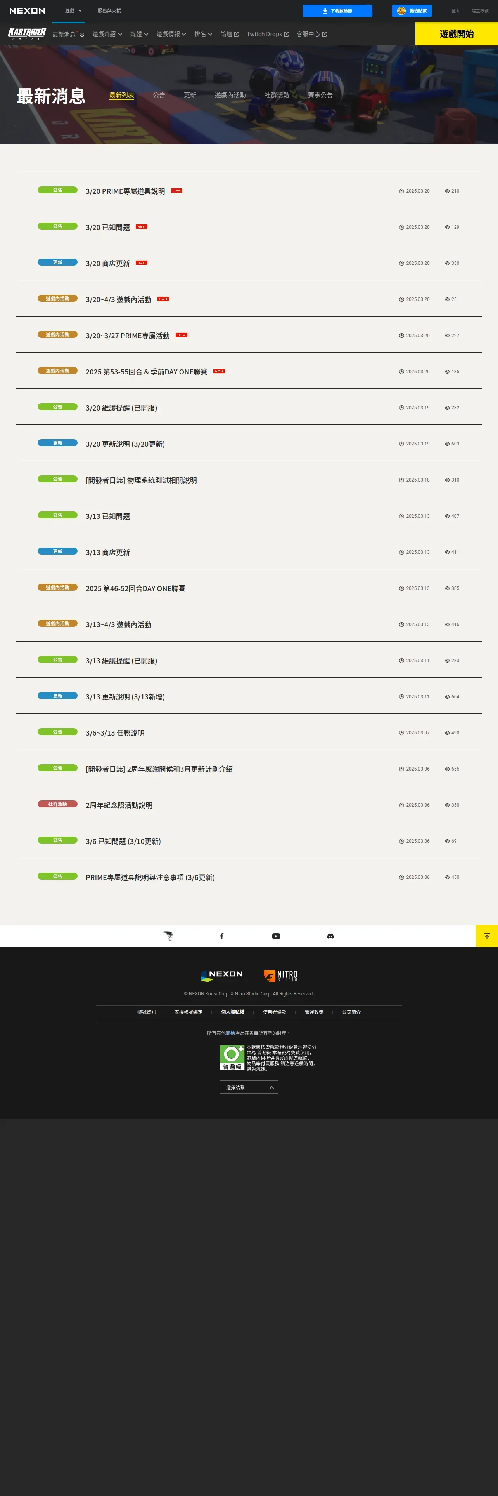The width and height of the screenshot is (498, 1496).
Task: Click the 建立帳號 create account link
Action: coord(479,10)
